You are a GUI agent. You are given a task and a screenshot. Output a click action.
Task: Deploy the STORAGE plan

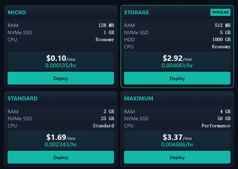pyautogui.click(x=177, y=78)
